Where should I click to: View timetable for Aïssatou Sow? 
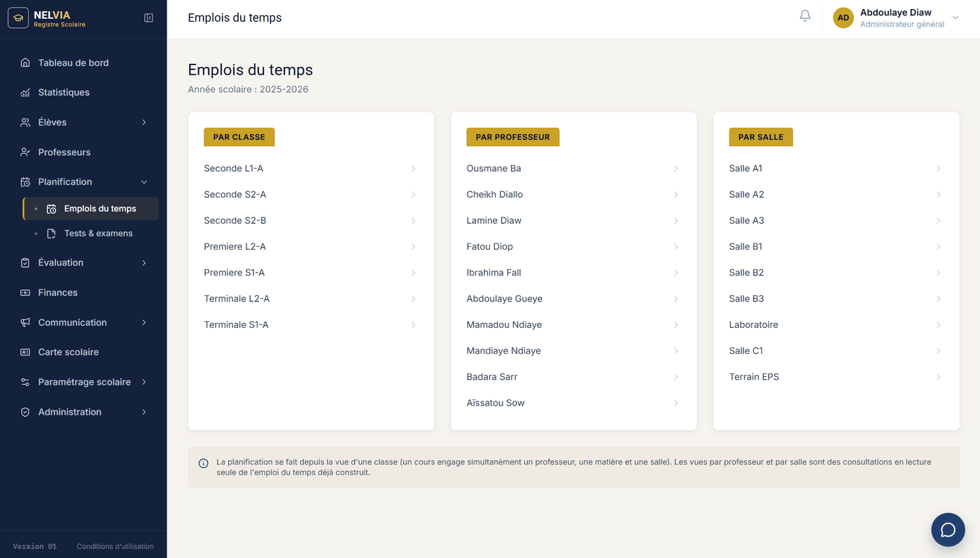[573, 403]
